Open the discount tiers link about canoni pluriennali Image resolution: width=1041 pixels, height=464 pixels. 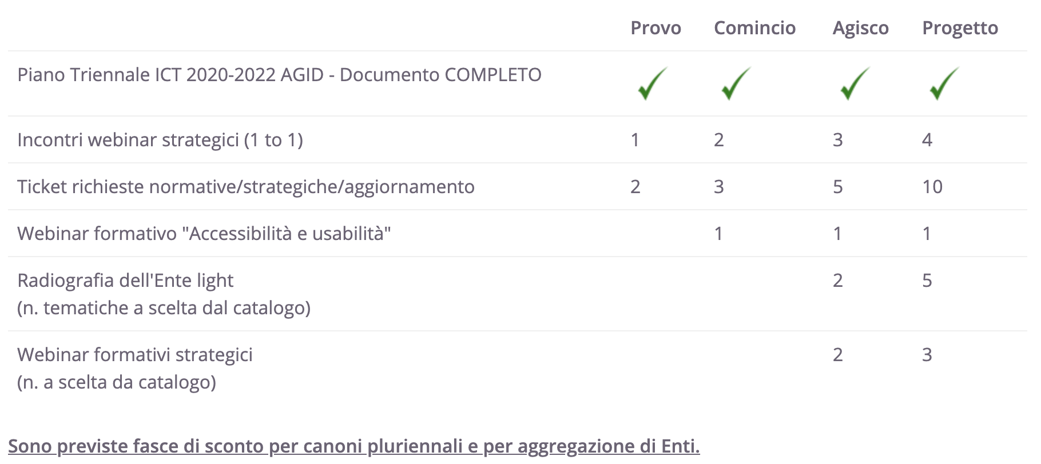354,446
